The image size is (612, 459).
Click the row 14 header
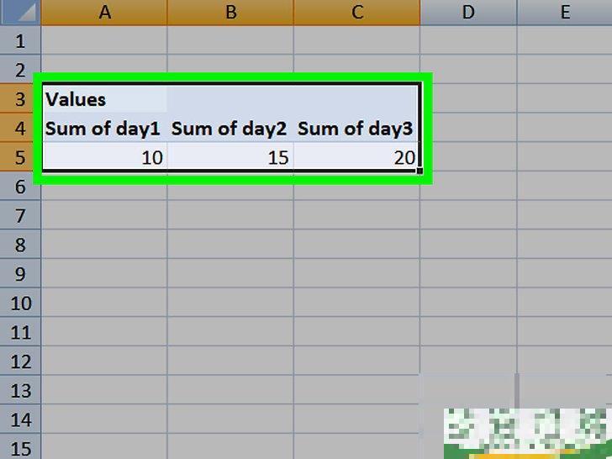(x=20, y=419)
